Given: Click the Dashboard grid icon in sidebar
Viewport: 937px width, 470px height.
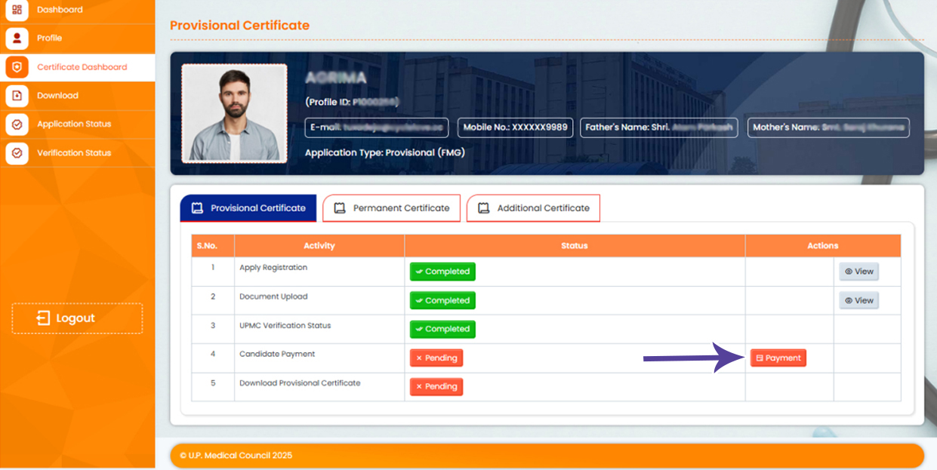Looking at the screenshot, I should point(17,10).
